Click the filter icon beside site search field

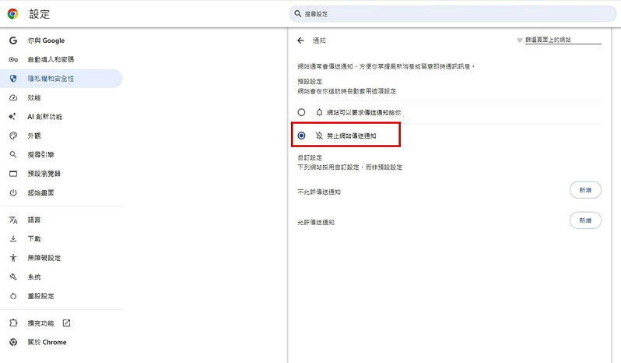point(520,40)
